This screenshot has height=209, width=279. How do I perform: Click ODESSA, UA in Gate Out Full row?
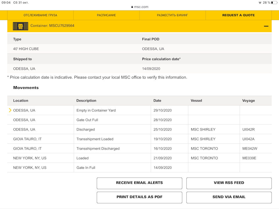click(24, 120)
